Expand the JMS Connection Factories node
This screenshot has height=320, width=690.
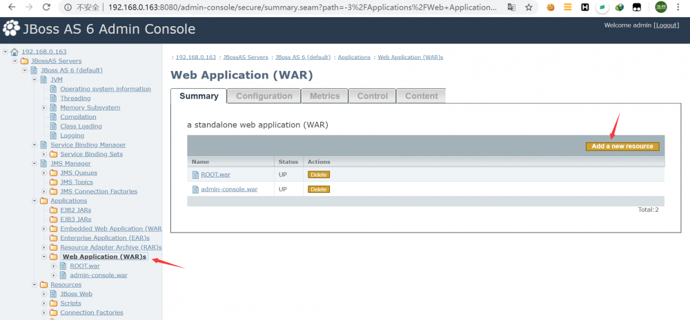[44, 191]
